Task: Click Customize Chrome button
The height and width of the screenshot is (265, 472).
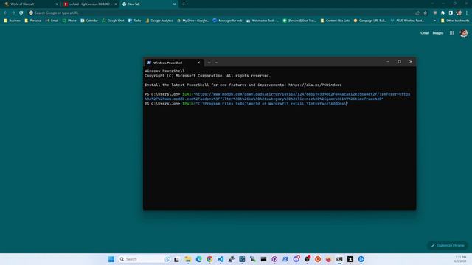Action: coord(448,245)
